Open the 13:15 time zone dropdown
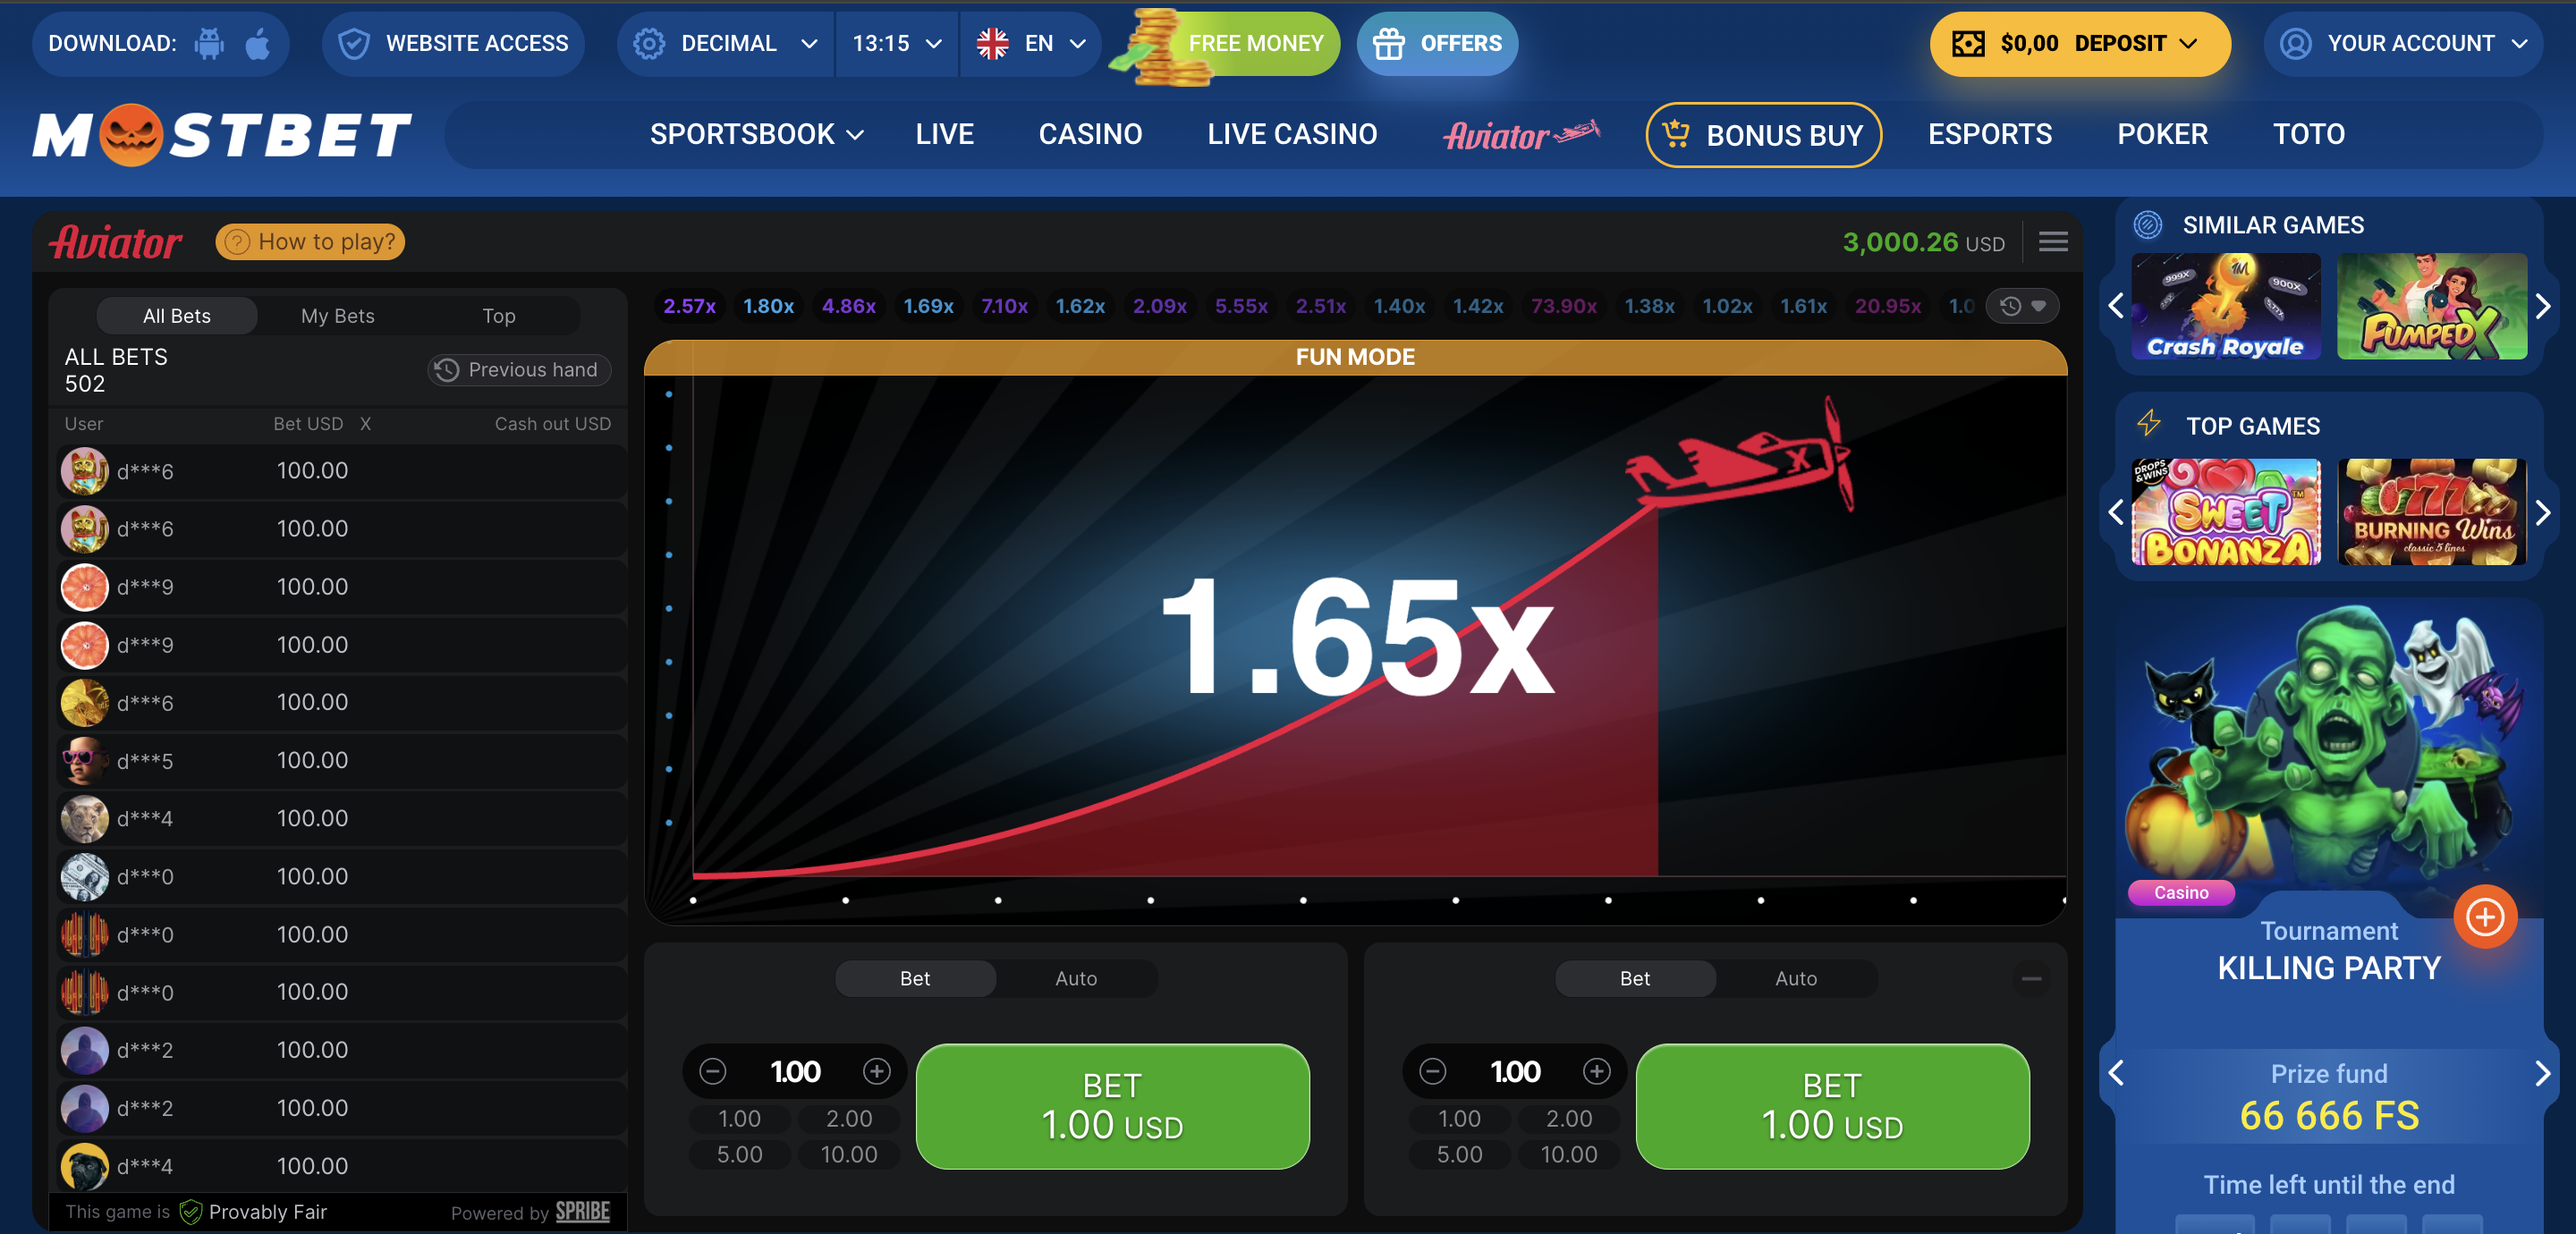 pos(897,43)
